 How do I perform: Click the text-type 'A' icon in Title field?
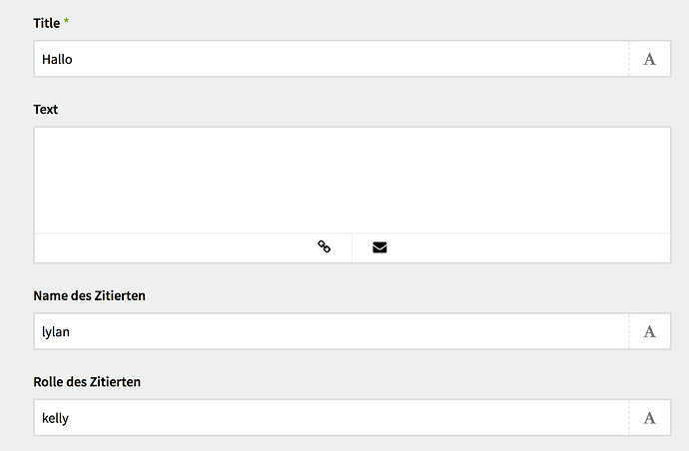pyautogui.click(x=649, y=59)
